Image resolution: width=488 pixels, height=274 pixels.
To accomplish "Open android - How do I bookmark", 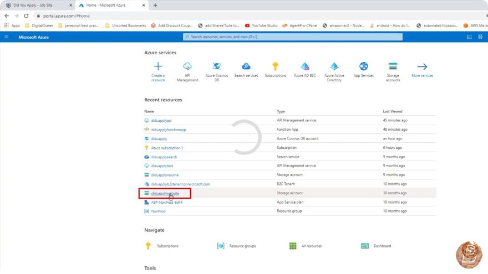I will coord(390,25).
